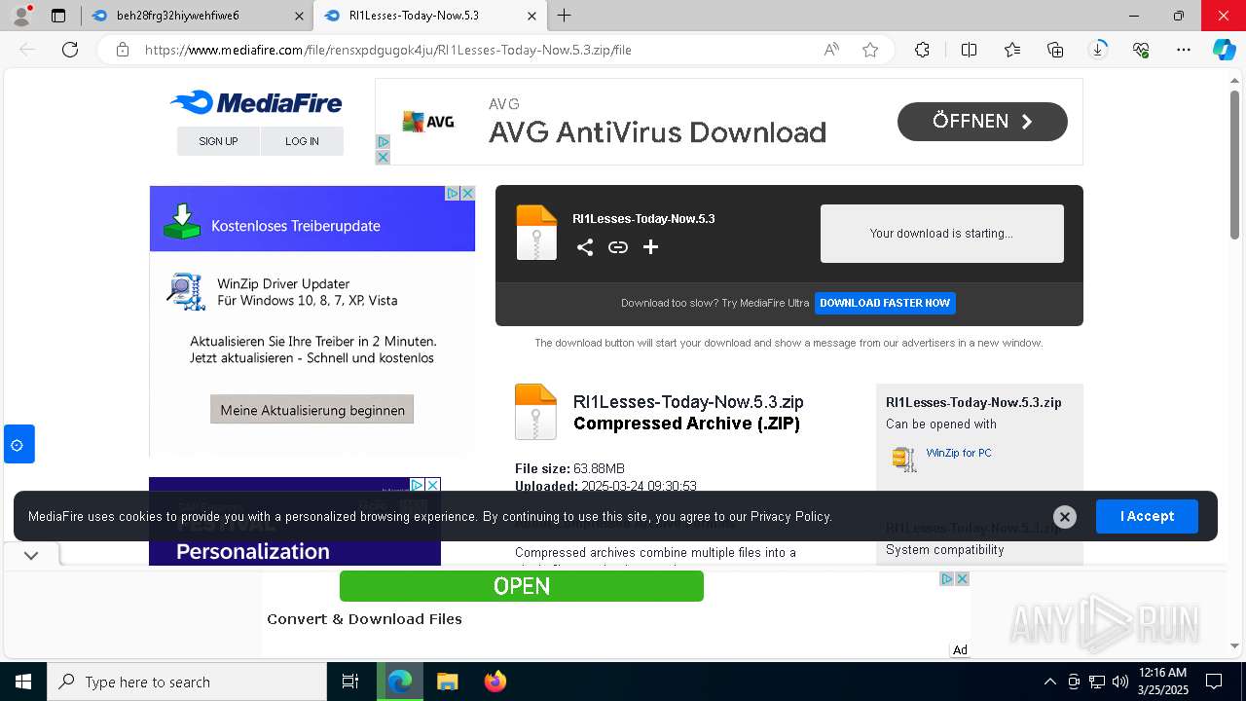Open a new browser tab
This screenshot has height=701, width=1246.
tap(564, 16)
